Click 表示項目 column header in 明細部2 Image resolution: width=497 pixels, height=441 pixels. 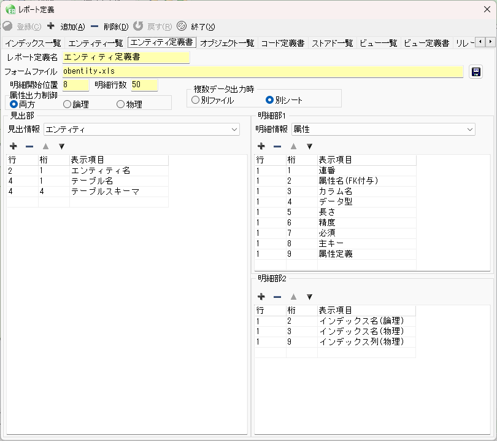point(366,310)
